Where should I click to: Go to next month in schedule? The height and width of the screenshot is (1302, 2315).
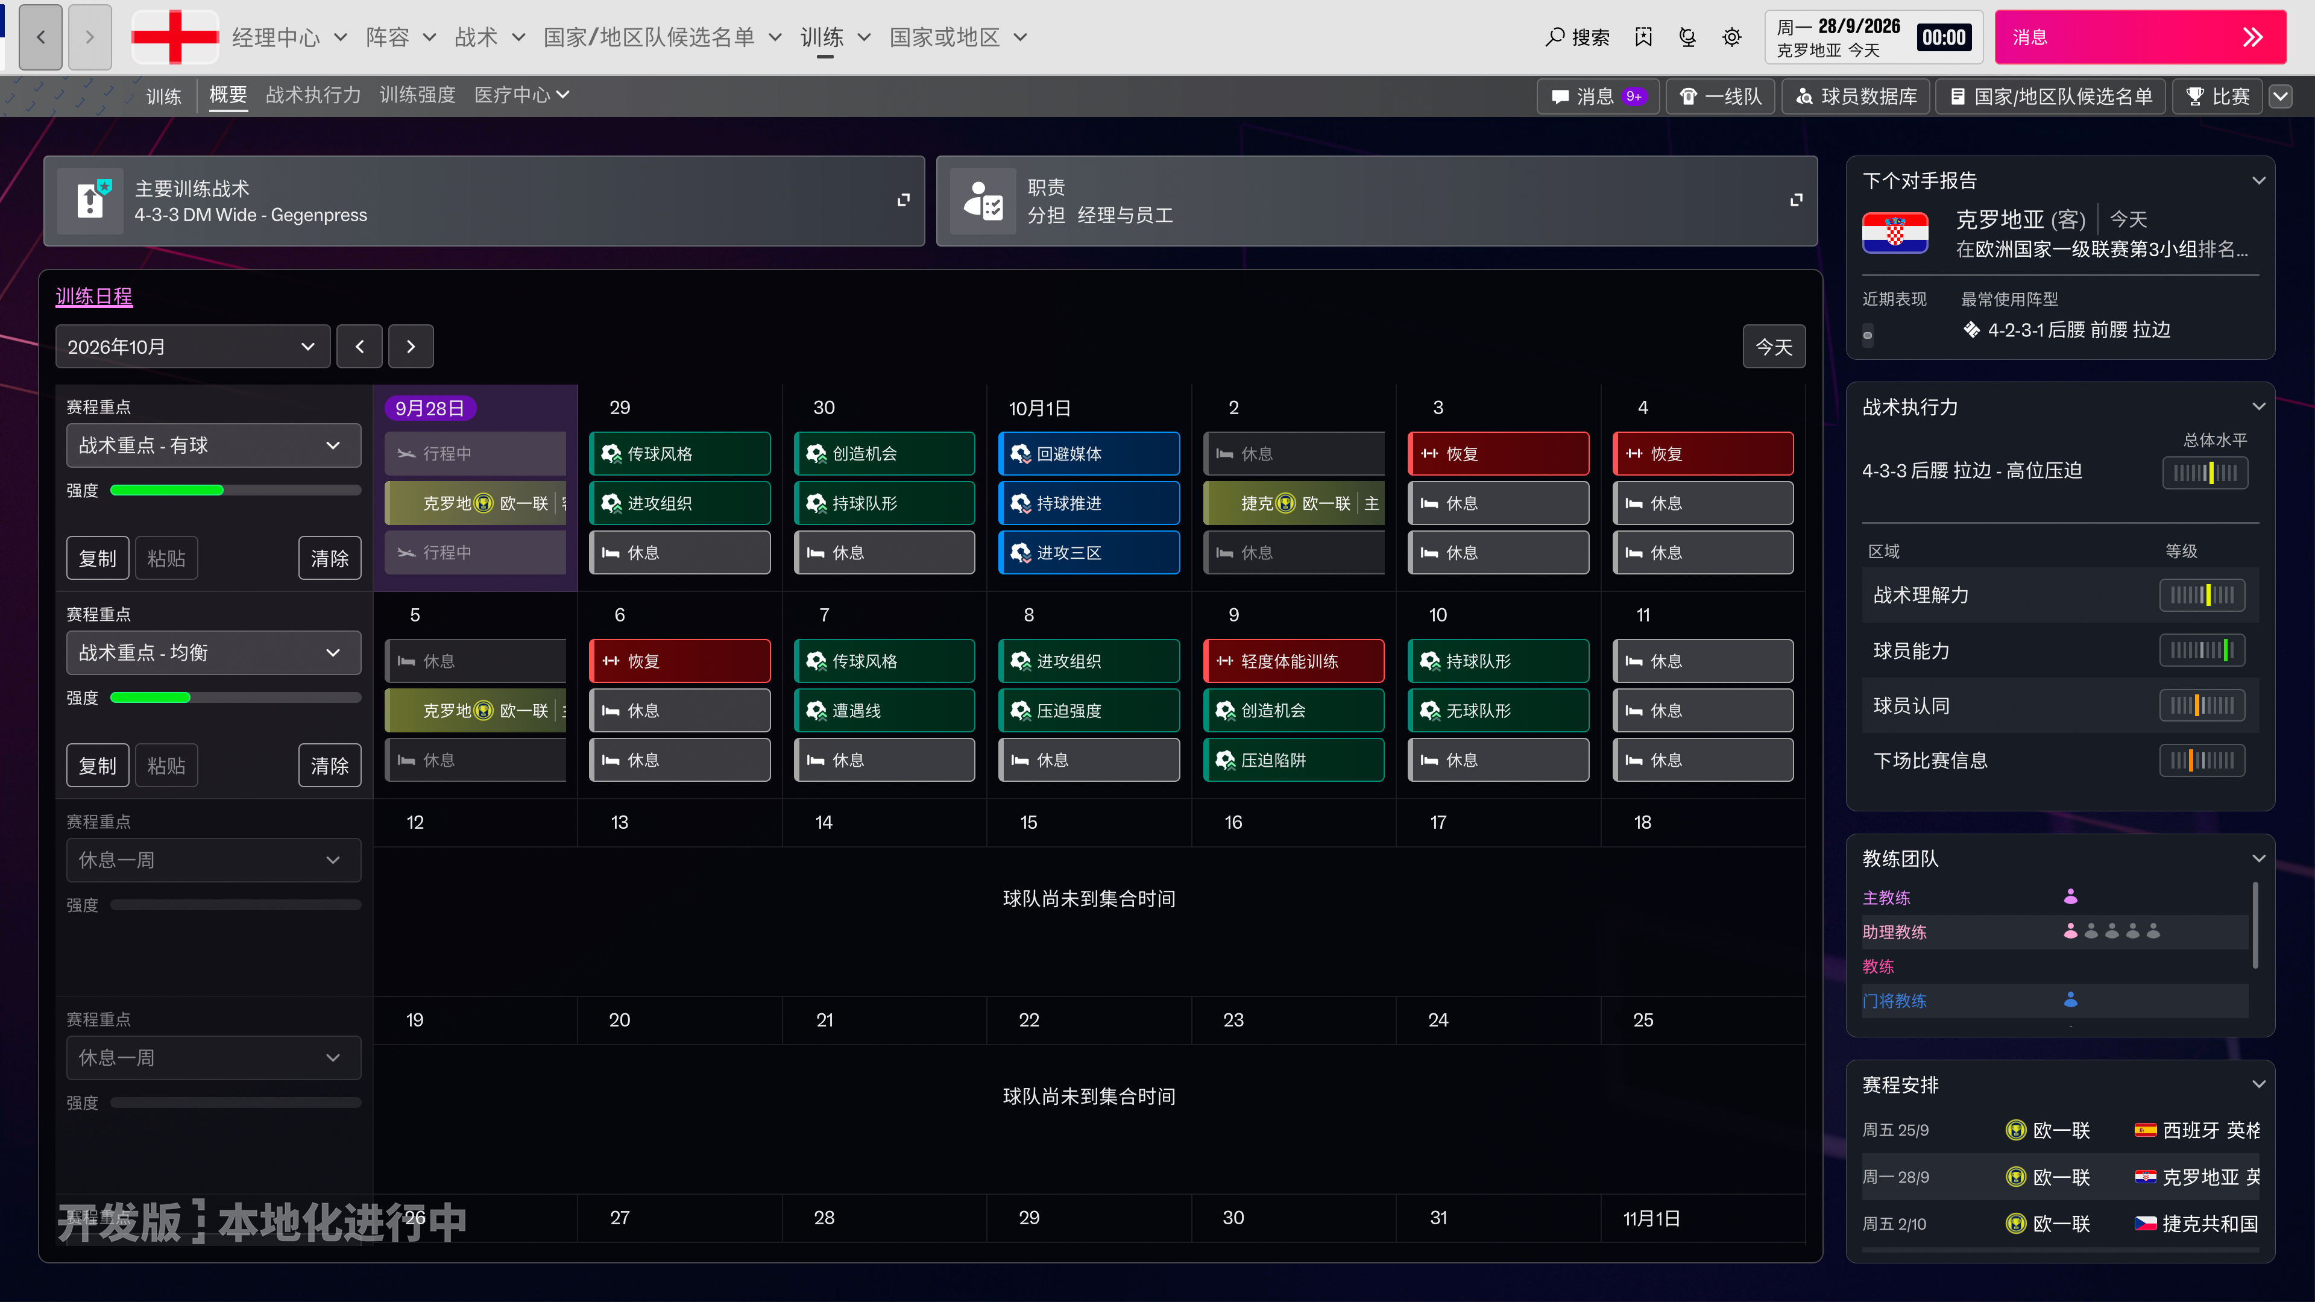click(x=411, y=347)
